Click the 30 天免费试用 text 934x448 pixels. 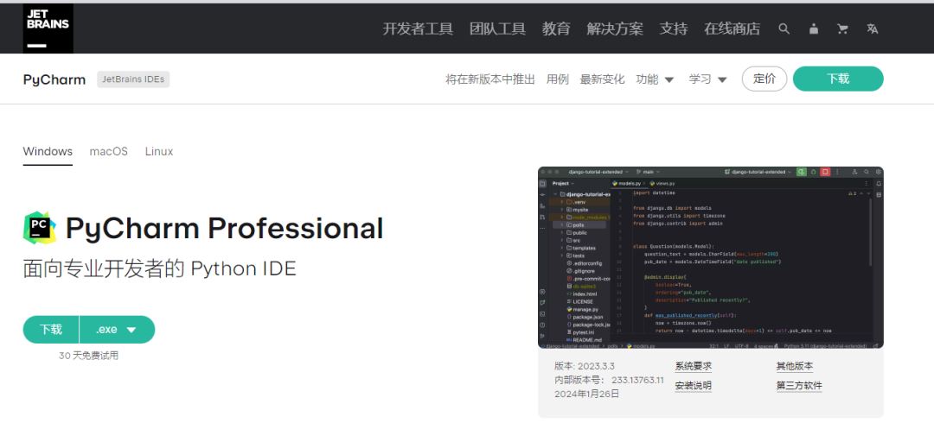[89, 356]
